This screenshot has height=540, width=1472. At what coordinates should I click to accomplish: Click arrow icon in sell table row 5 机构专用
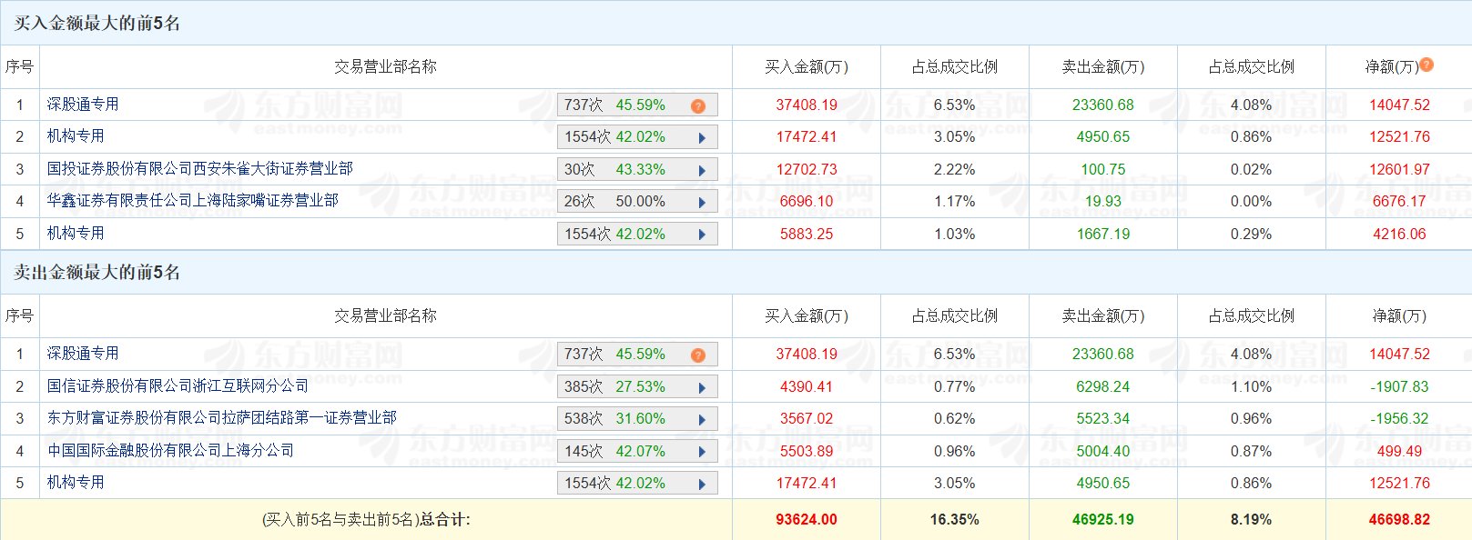pyautogui.click(x=702, y=484)
